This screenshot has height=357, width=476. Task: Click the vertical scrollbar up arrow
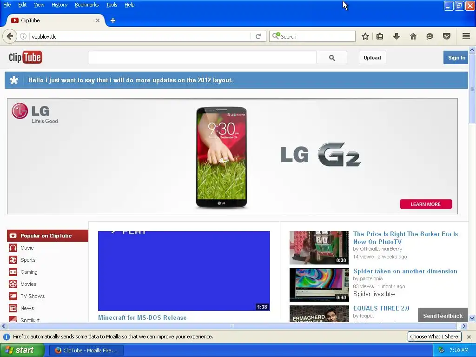point(472,50)
